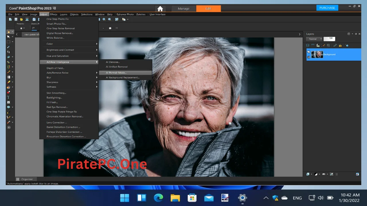The width and height of the screenshot is (367, 206).
Task: Click the add tool plus icon
Action: click(9, 127)
